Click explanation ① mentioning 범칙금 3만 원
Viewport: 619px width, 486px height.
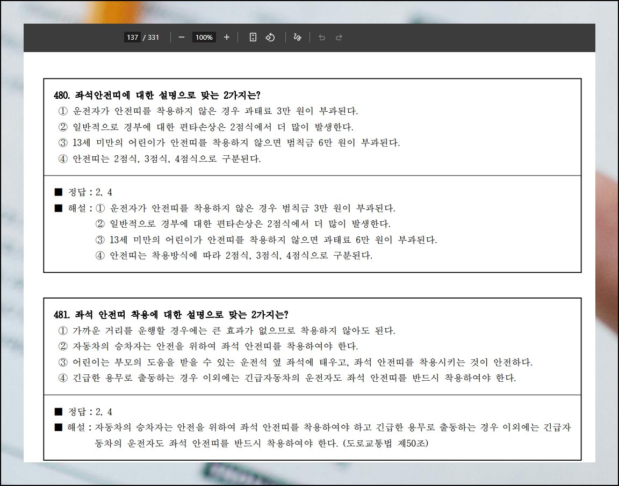click(245, 208)
